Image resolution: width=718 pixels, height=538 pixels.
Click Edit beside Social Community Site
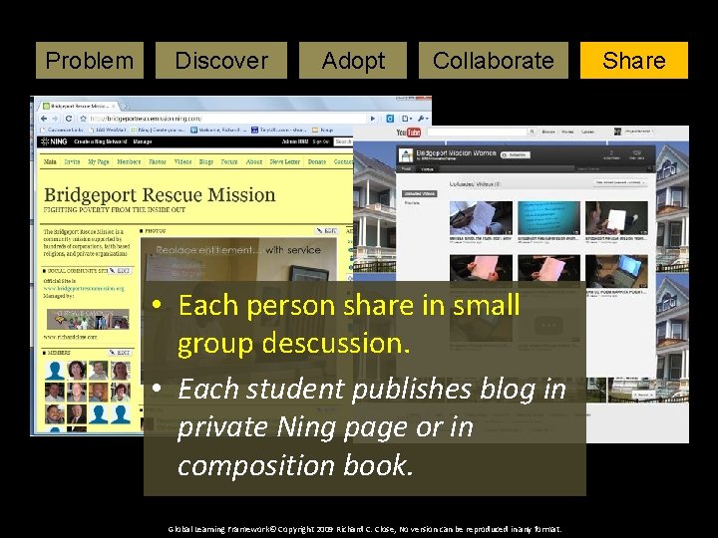pyautogui.click(x=120, y=271)
